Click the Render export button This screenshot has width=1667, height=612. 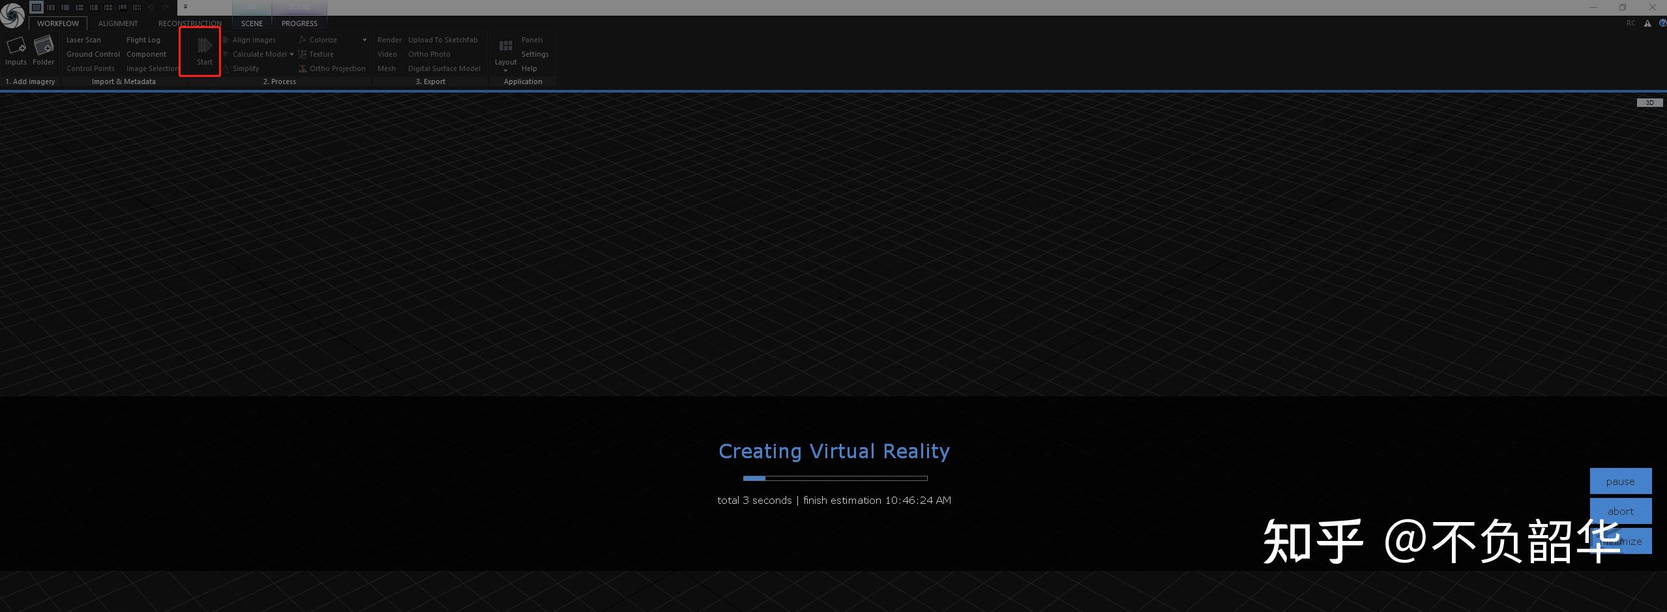click(x=389, y=40)
